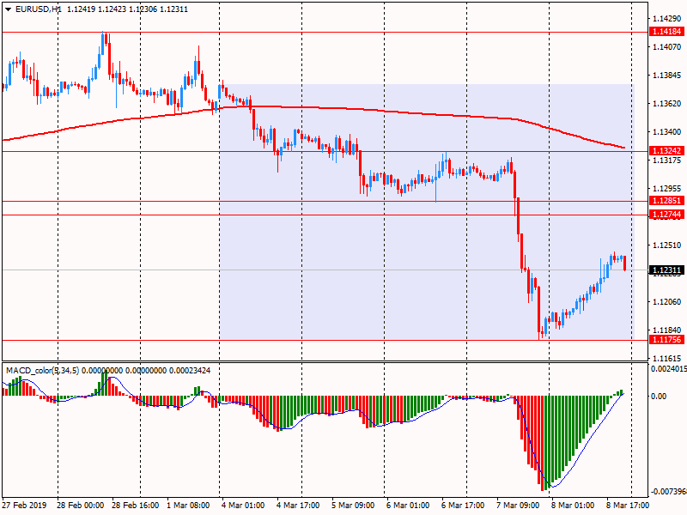Viewport: 687px width, 515px height.
Task: Click the 28 Feb 00:00 time label
Action: pos(80,506)
